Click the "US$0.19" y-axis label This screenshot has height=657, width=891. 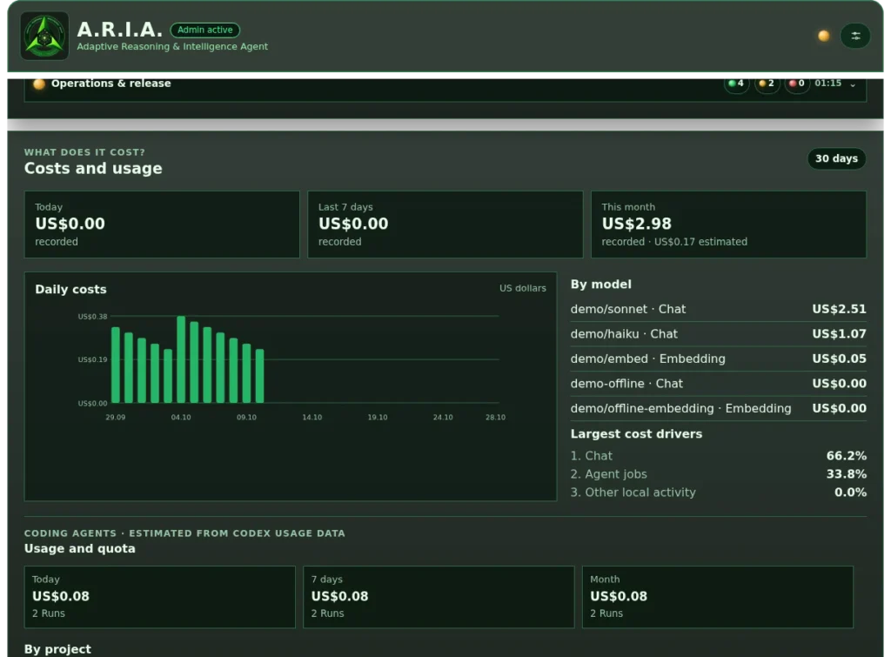[92, 359]
